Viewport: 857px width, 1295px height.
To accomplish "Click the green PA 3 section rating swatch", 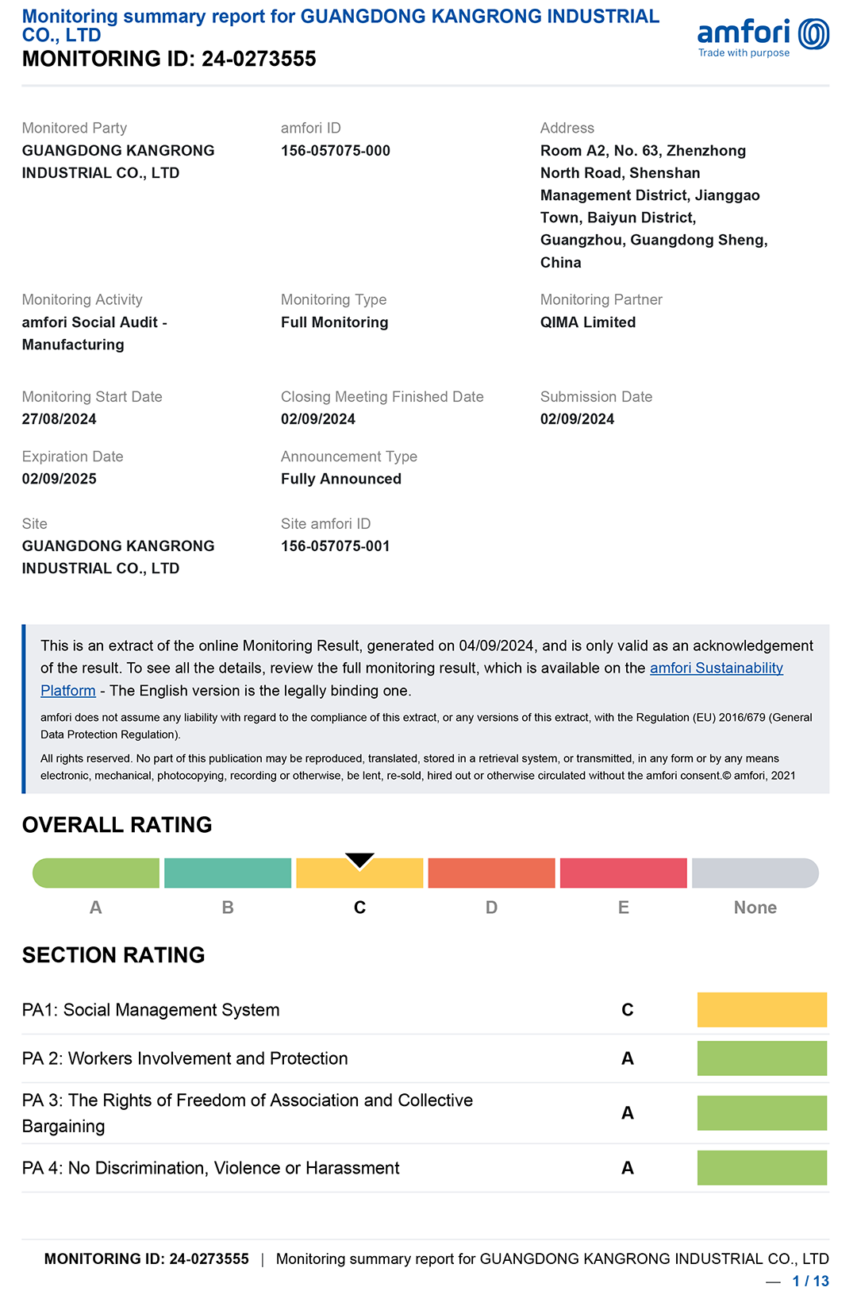I will (762, 1113).
